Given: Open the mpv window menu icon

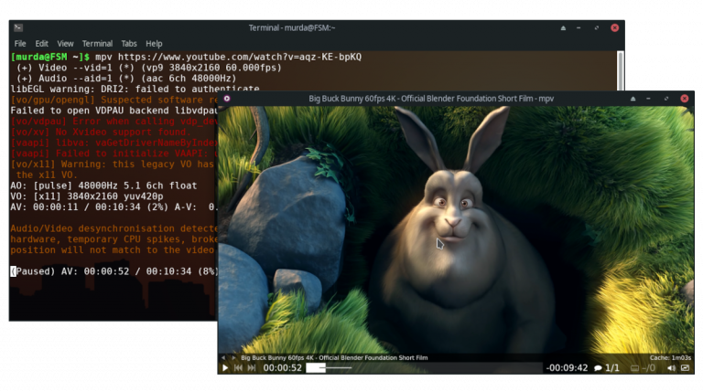Looking at the screenshot, I should point(227,99).
